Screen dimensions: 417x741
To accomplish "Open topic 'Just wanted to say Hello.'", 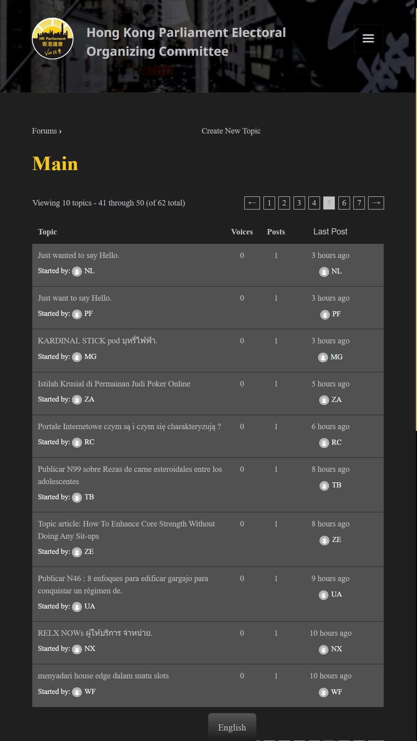I will 79,255.
